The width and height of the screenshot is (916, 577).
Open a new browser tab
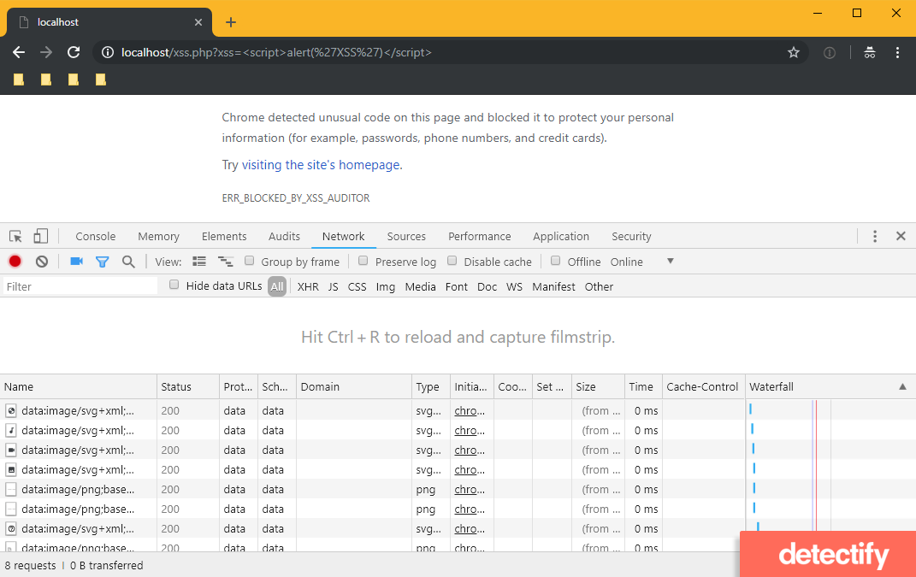click(231, 22)
